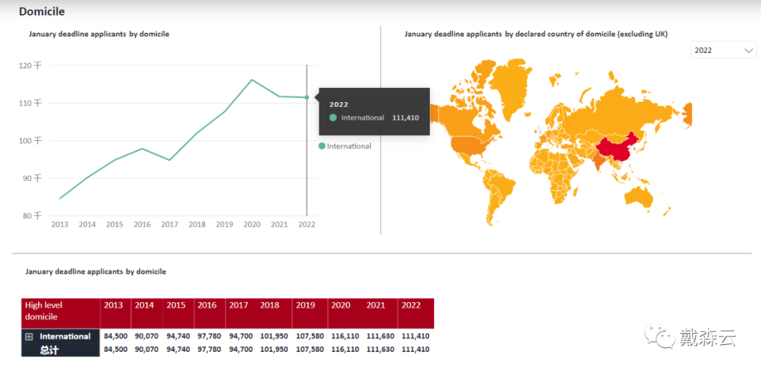The height and width of the screenshot is (371, 761).
Task: Click 111,410 in the International table row
Action: (x=415, y=336)
